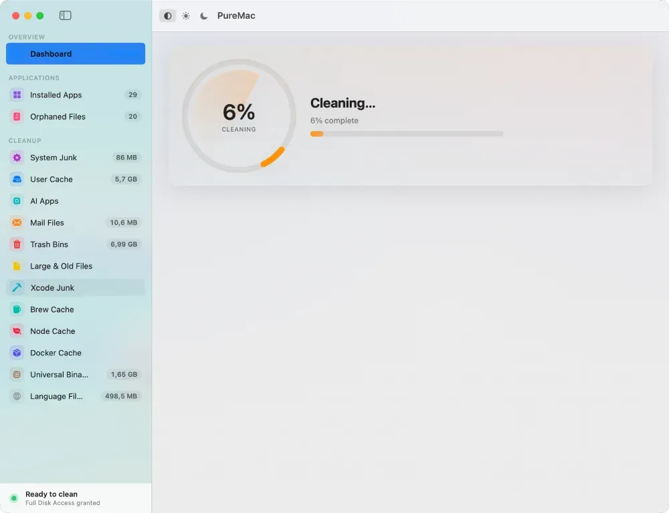Maximize window with green button
This screenshot has height=513, width=669.
(40, 16)
